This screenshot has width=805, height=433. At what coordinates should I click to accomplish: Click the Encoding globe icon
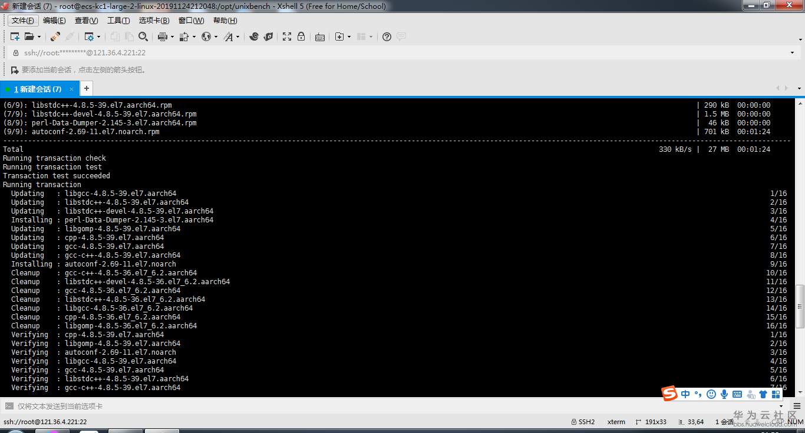point(206,36)
